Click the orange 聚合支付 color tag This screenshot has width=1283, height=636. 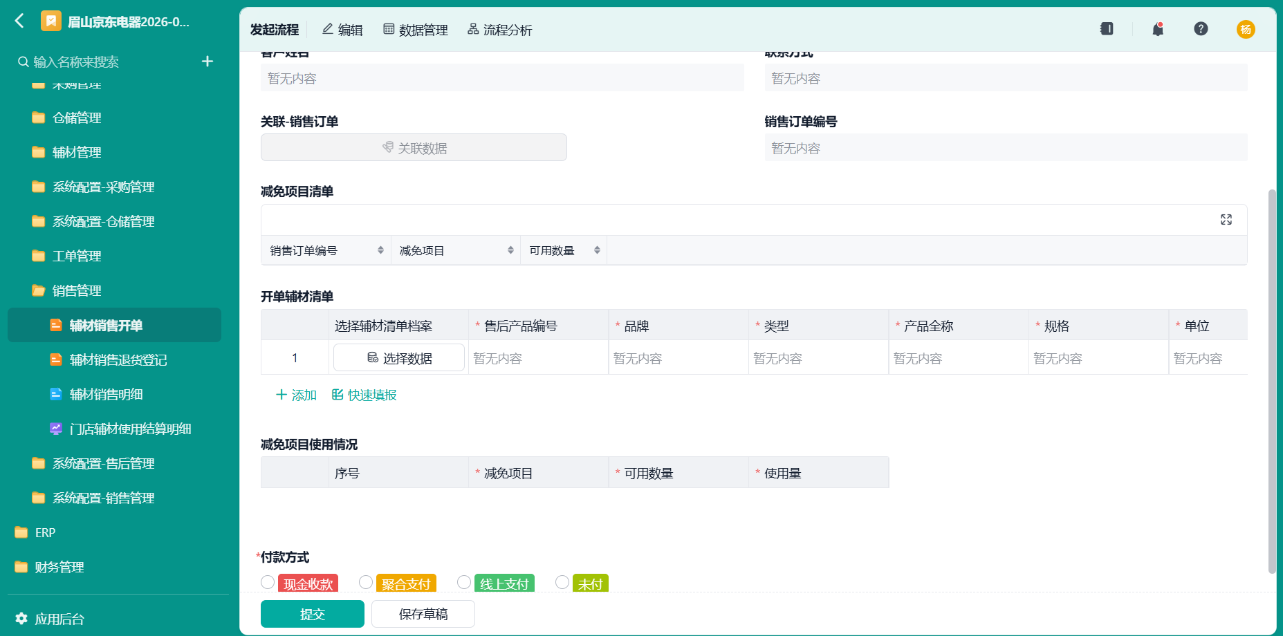[x=406, y=583]
